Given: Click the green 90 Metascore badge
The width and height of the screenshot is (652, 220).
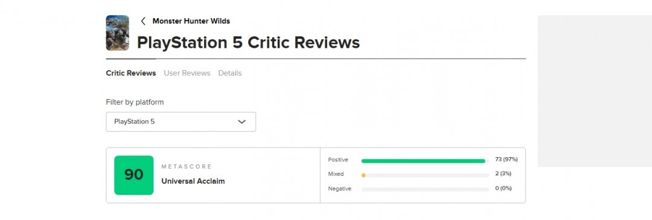Looking at the screenshot, I should click(x=134, y=175).
